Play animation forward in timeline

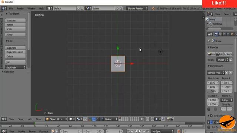140,132
